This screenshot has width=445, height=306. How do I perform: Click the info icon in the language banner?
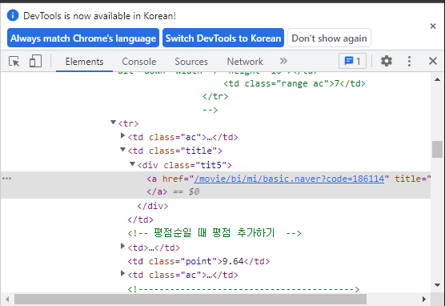click(13, 15)
